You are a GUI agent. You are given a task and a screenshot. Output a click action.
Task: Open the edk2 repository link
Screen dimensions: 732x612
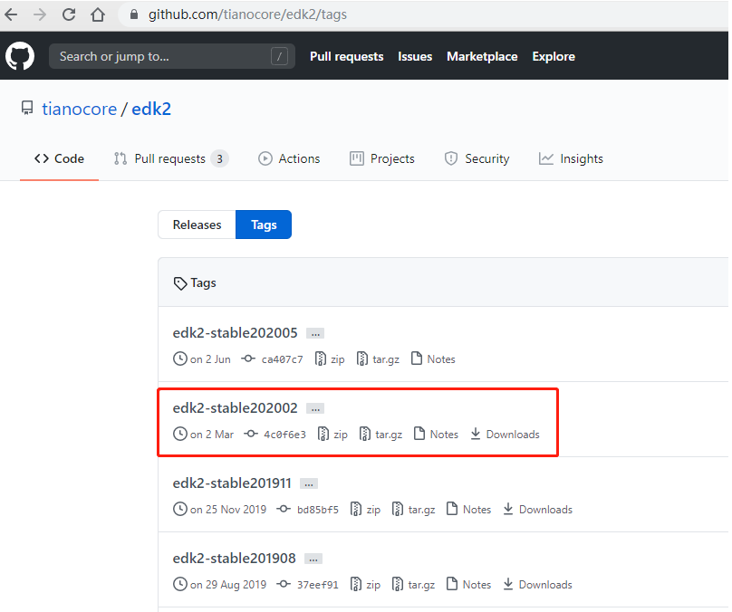[151, 109]
